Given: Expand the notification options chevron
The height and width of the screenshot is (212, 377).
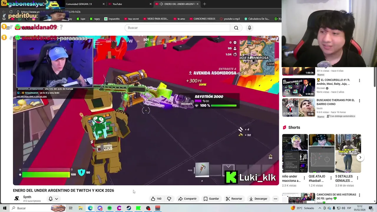Looking at the screenshot, I should pos(57,199).
